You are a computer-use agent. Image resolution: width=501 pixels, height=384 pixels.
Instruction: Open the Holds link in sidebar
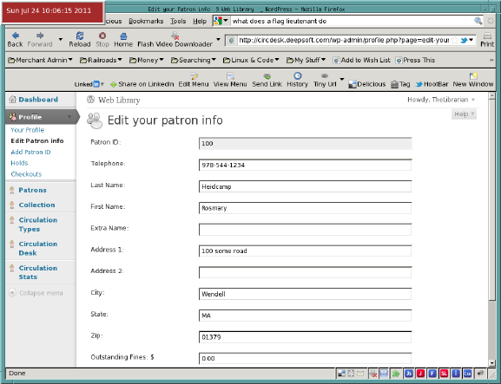click(x=19, y=163)
